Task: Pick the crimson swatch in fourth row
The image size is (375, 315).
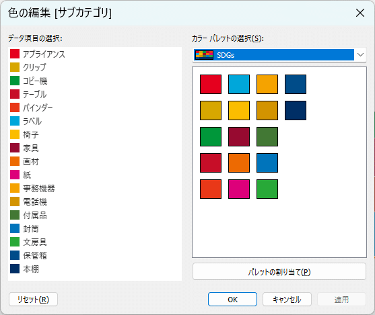Action: [211, 163]
